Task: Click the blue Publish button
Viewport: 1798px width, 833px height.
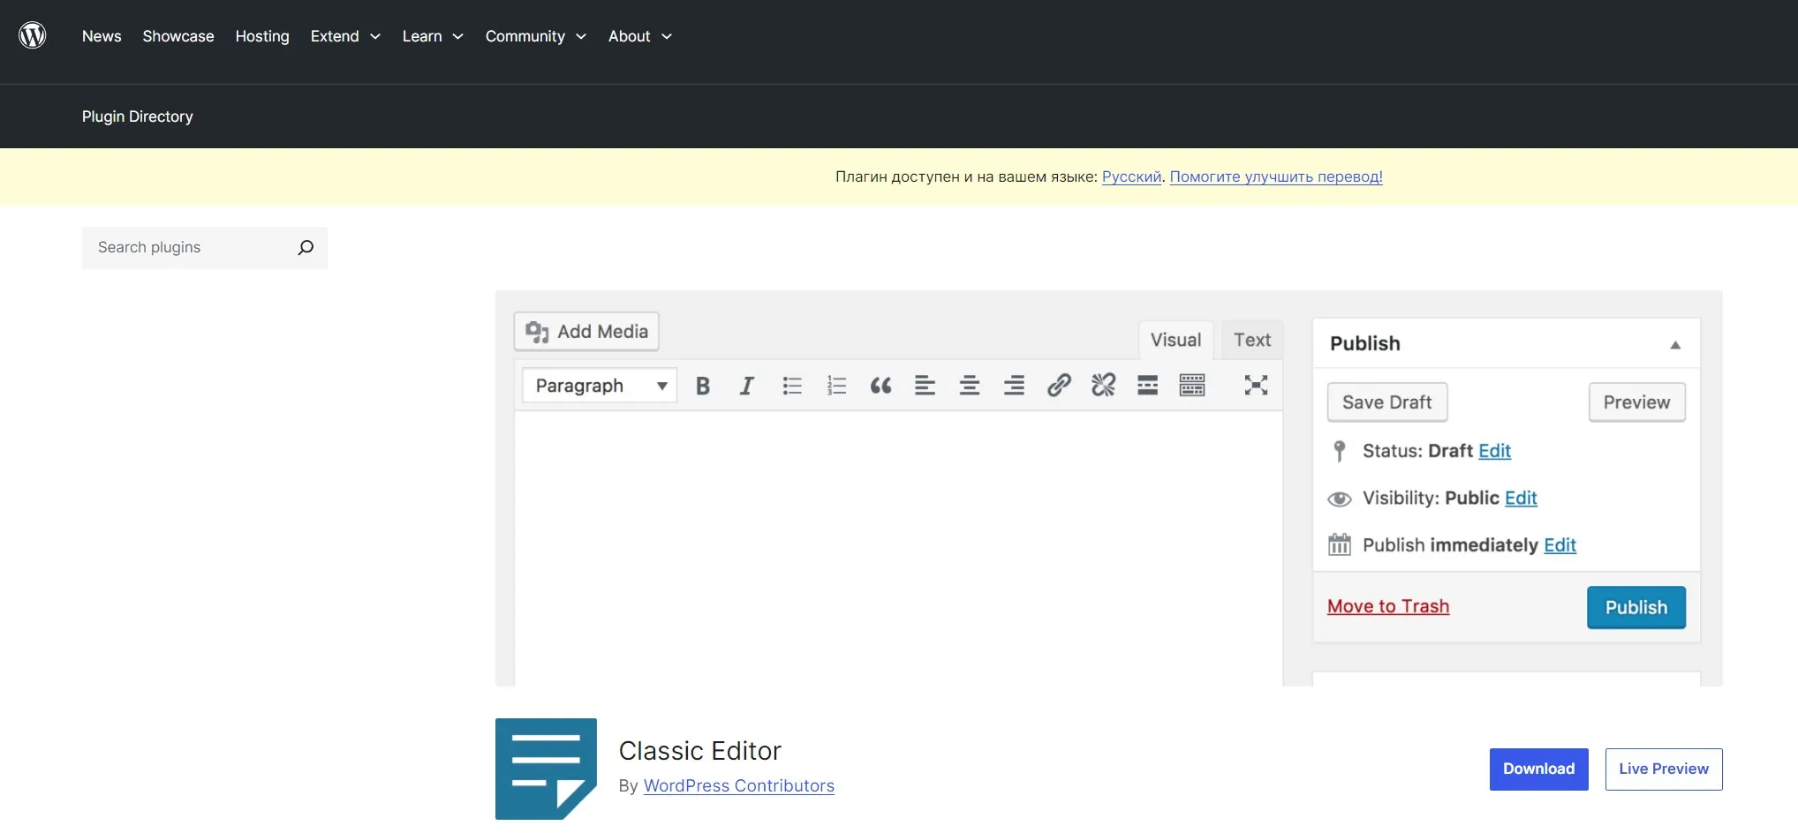Action: (1636, 607)
